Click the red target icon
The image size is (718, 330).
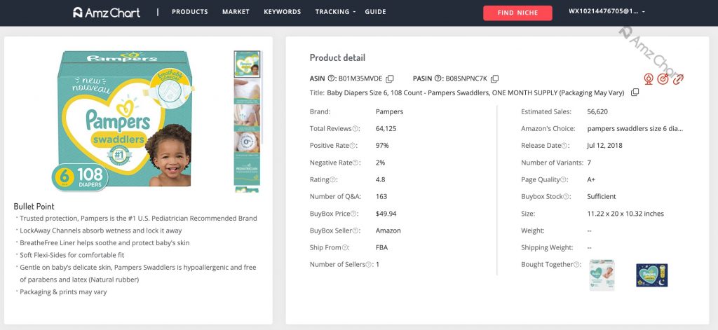(x=663, y=79)
